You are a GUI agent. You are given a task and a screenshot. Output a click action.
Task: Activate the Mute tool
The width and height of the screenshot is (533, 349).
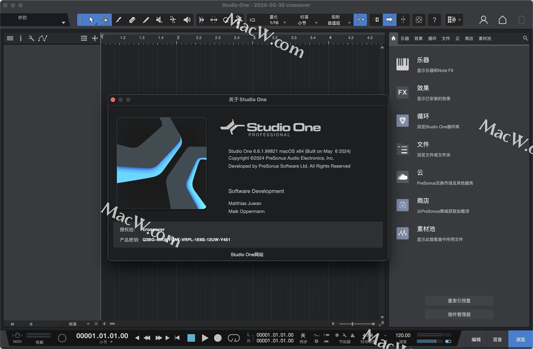tap(159, 20)
